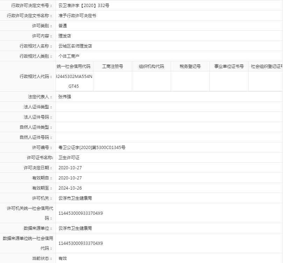
Task: Select the 数据来源单位 credit code value
Action: click(80, 243)
